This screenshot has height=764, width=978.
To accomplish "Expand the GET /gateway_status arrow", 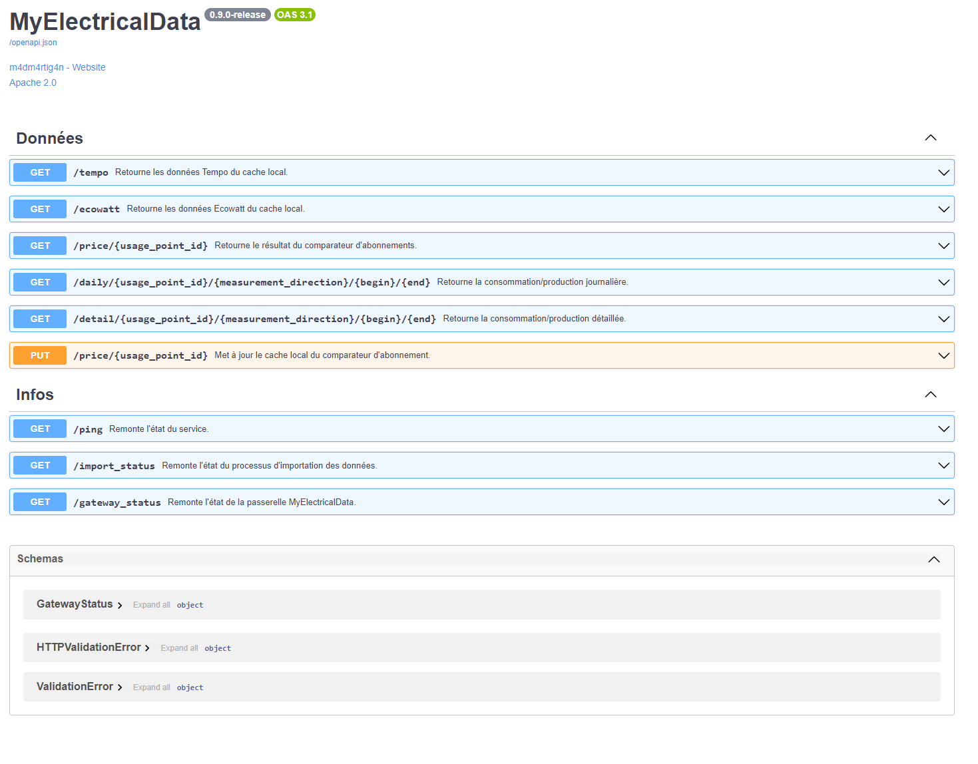I will pos(943,502).
